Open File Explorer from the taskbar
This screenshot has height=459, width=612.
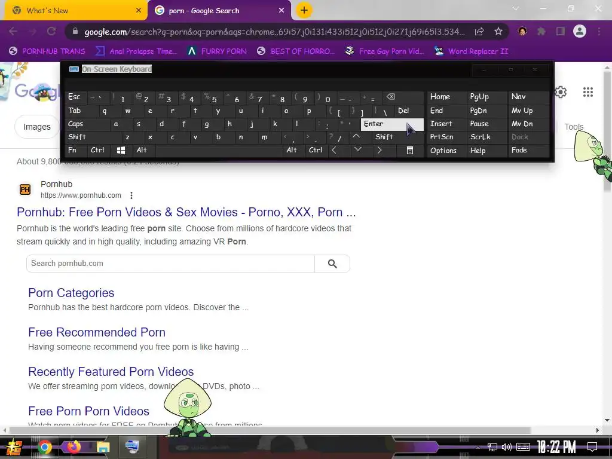pos(103,447)
